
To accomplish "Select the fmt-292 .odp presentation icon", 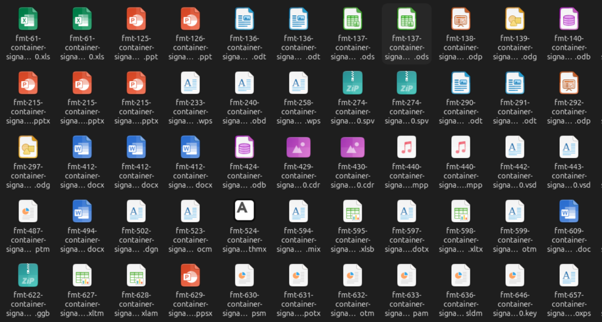I will 569,83.
